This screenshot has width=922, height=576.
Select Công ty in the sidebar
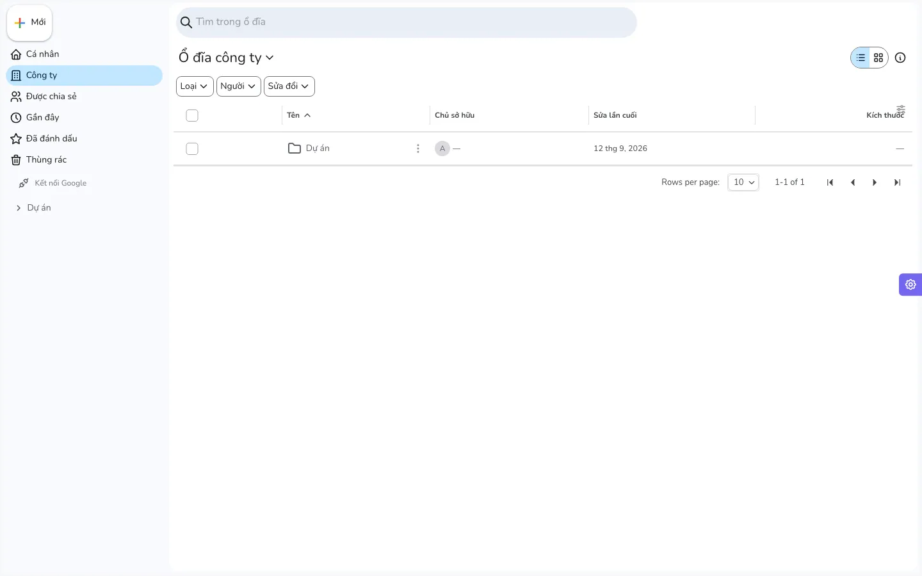click(x=84, y=76)
